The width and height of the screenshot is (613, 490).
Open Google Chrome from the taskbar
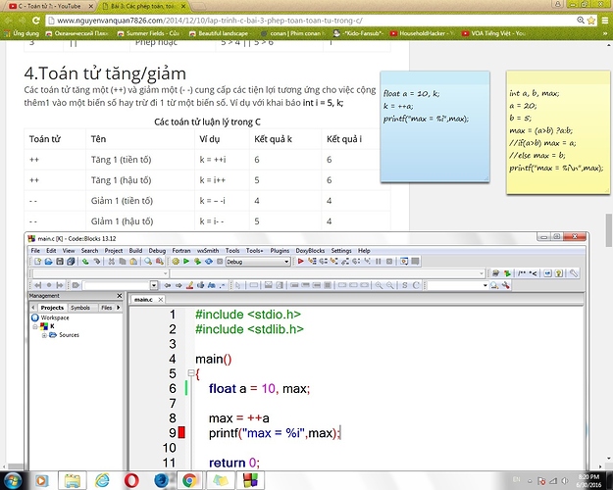tap(190, 480)
